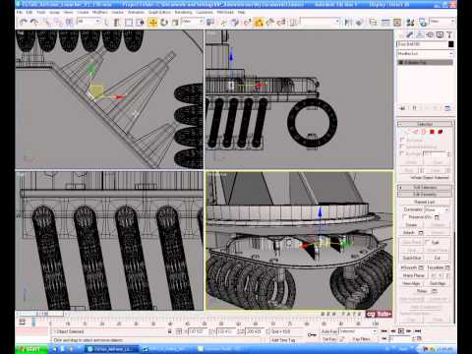The height and width of the screenshot is (354, 472).
Task: Switch to the Hierarchy command panel tab
Action: coord(420,34)
